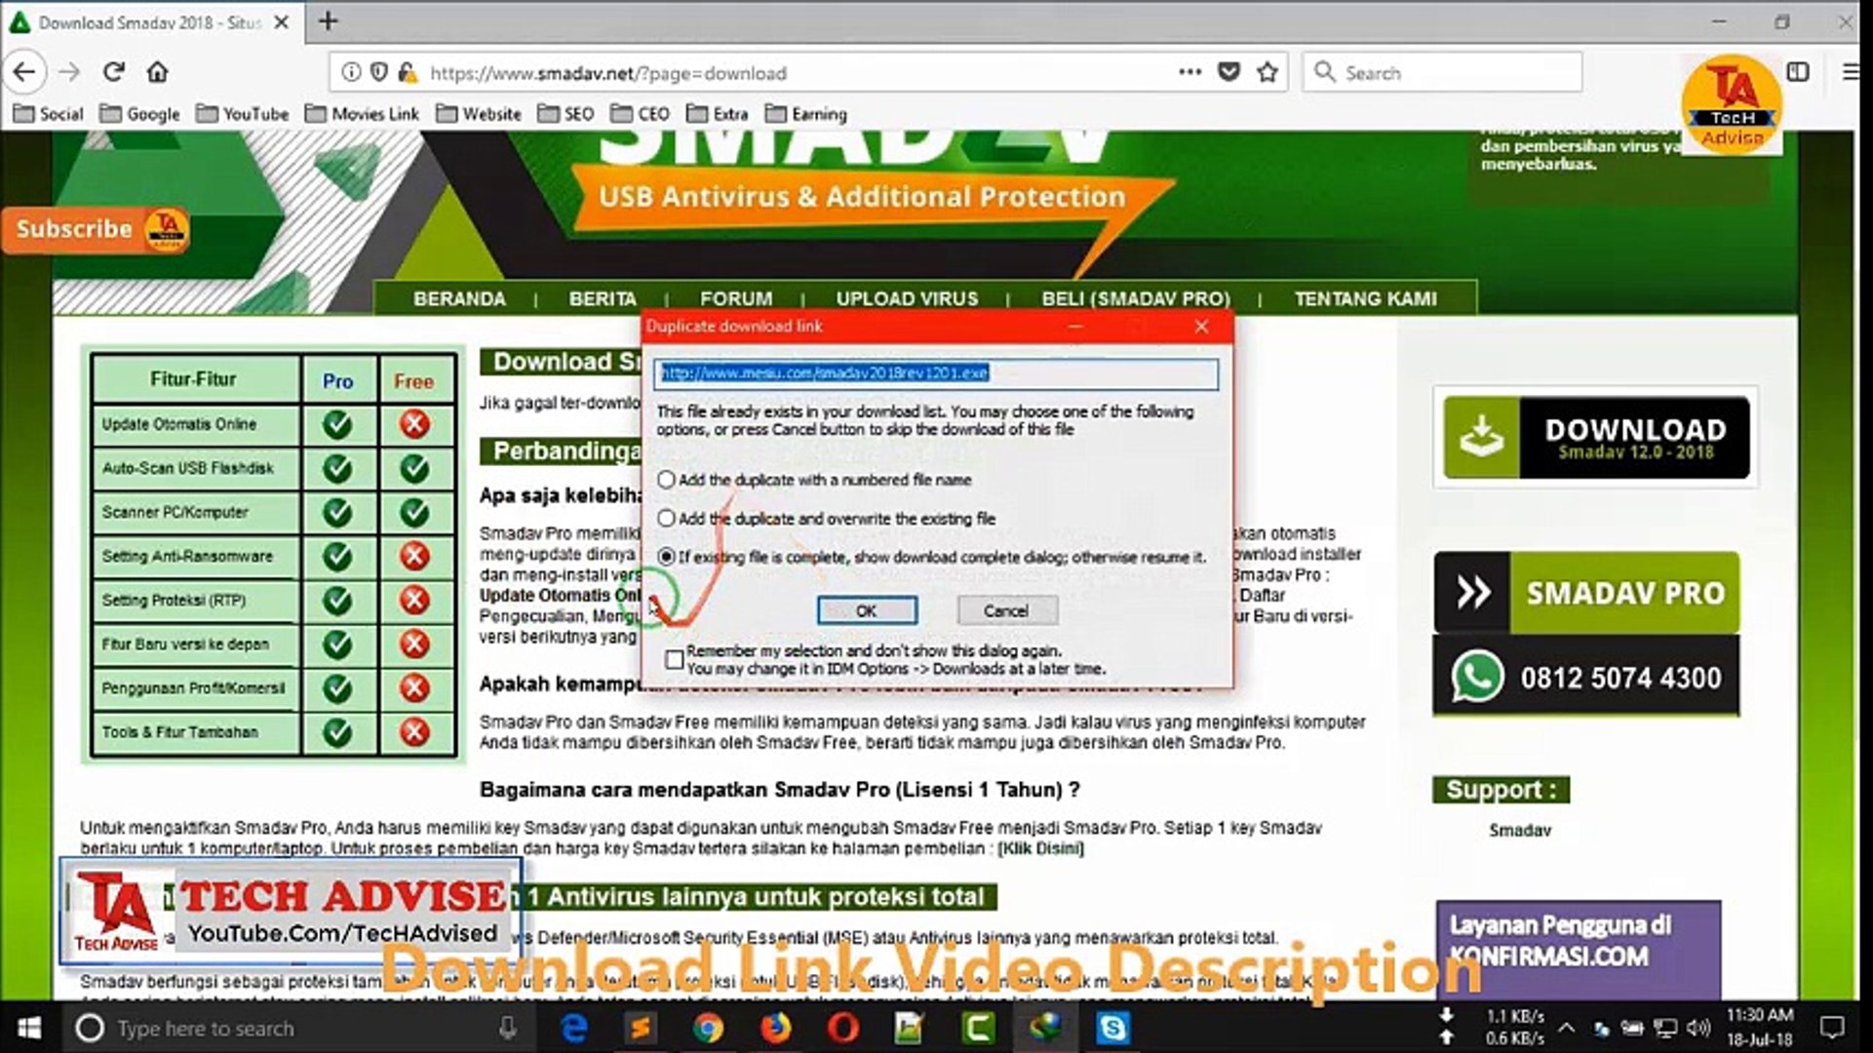This screenshot has width=1873, height=1053.
Task: Expand BELI SMADAV PRO menu option
Action: coord(1137,298)
